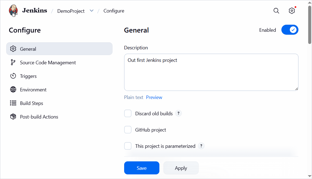Click the Configure page heading
Viewport: 312px width, 179px height.
(25, 30)
